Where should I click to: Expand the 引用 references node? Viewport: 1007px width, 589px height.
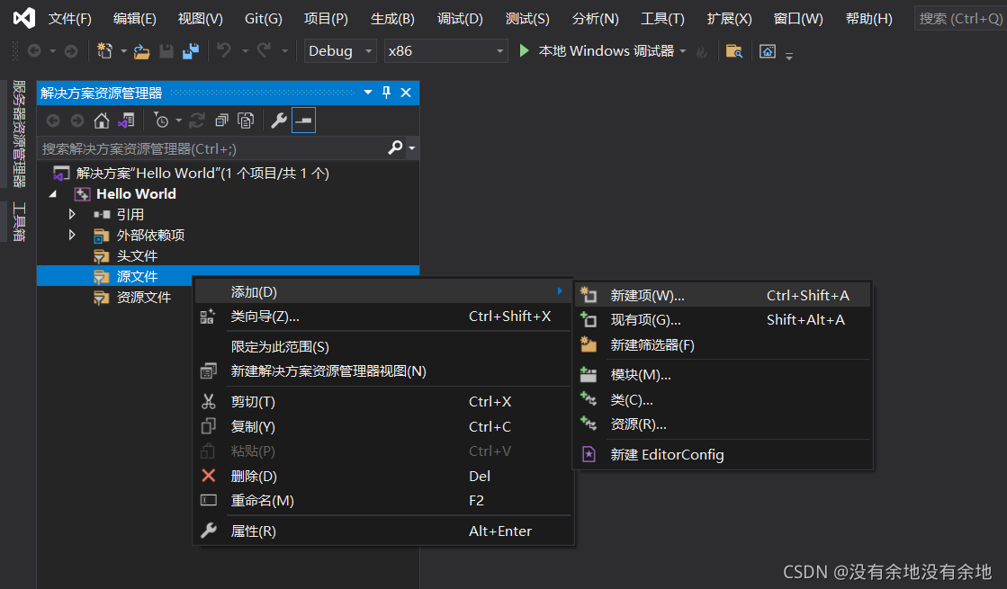72,214
